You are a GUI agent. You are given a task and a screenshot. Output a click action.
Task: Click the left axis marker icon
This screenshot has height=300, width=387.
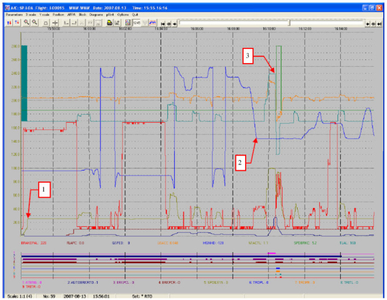point(66,23)
